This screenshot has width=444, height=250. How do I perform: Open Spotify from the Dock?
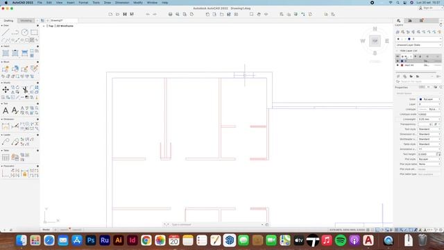(341, 240)
